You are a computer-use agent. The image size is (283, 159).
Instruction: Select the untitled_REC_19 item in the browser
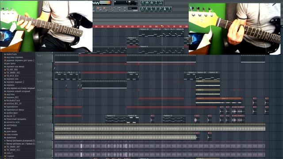click(x=14, y=103)
